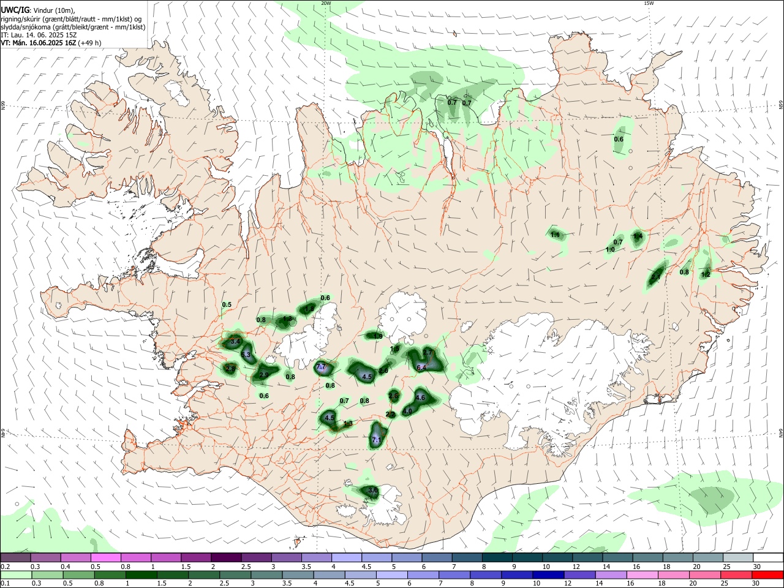784x588 pixels.
Task: Click the initial time line 'IT: Lau. 14. 06. 2025 15Z'
Action: (39, 35)
